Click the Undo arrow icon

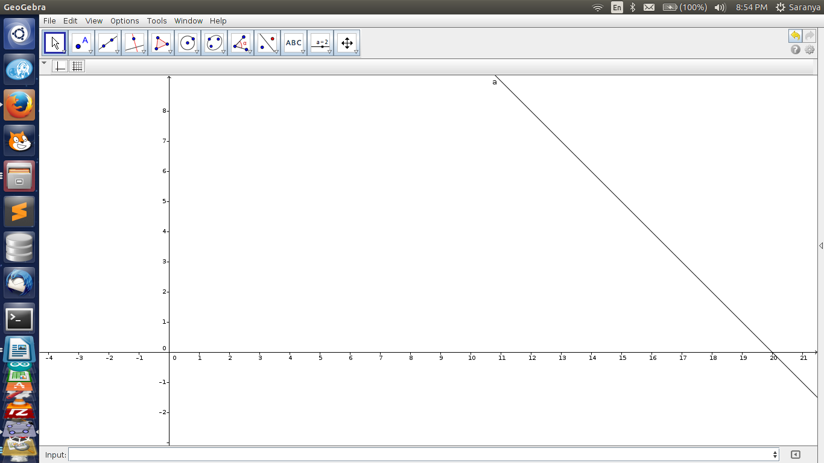795,36
